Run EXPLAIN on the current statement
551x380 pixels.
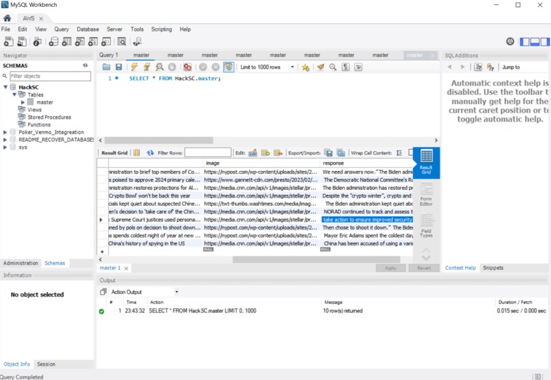pyautogui.click(x=159, y=67)
